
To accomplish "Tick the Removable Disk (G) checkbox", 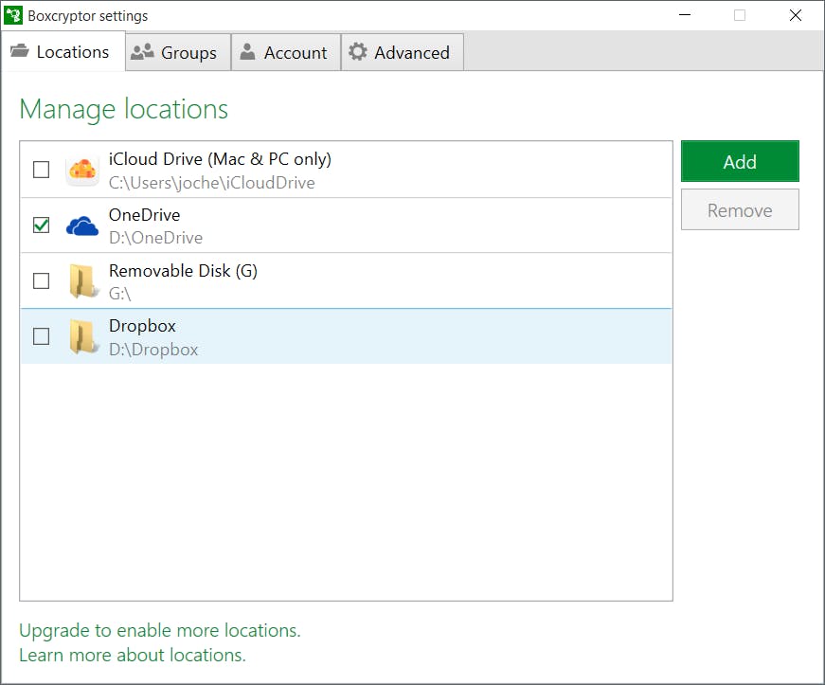I will (x=42, y=280).
